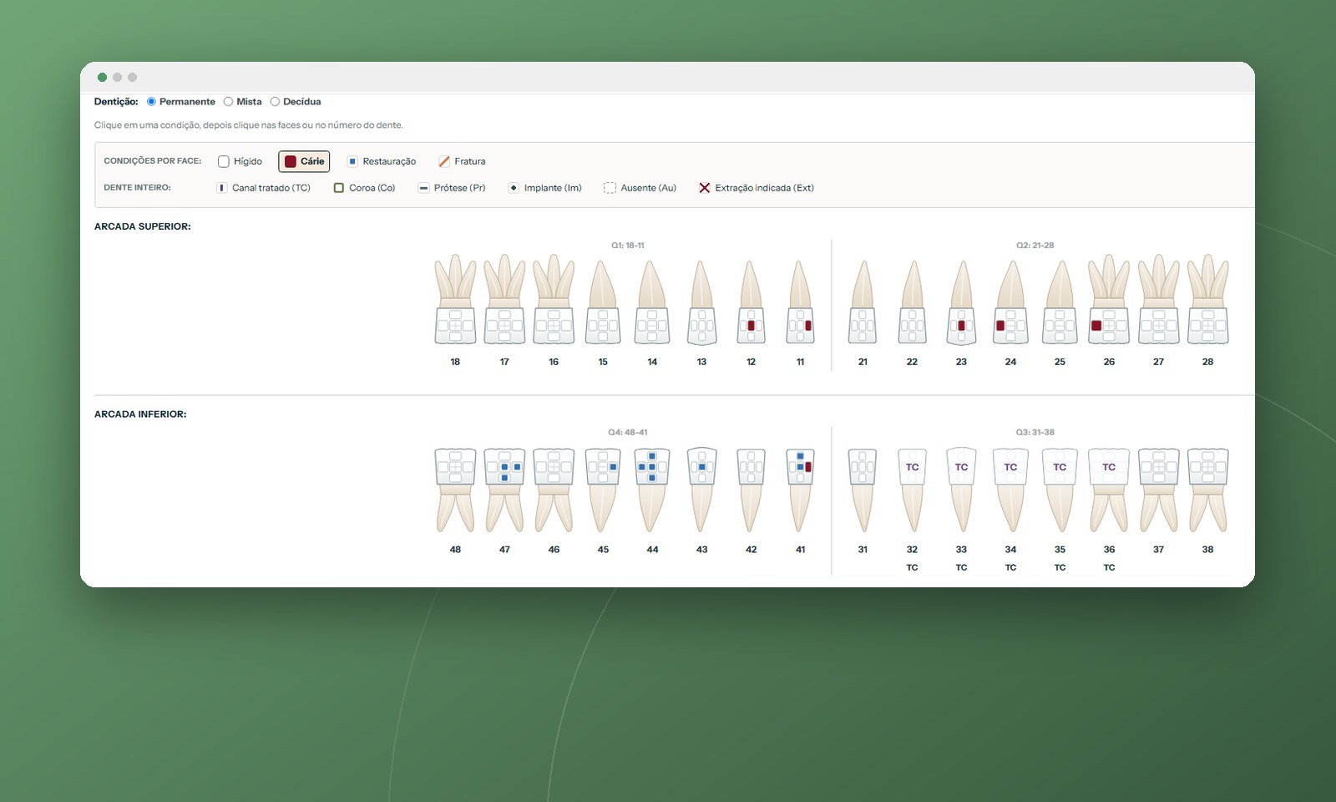Click the 'Q1: 18-11' quadrant label

[628, 246]
